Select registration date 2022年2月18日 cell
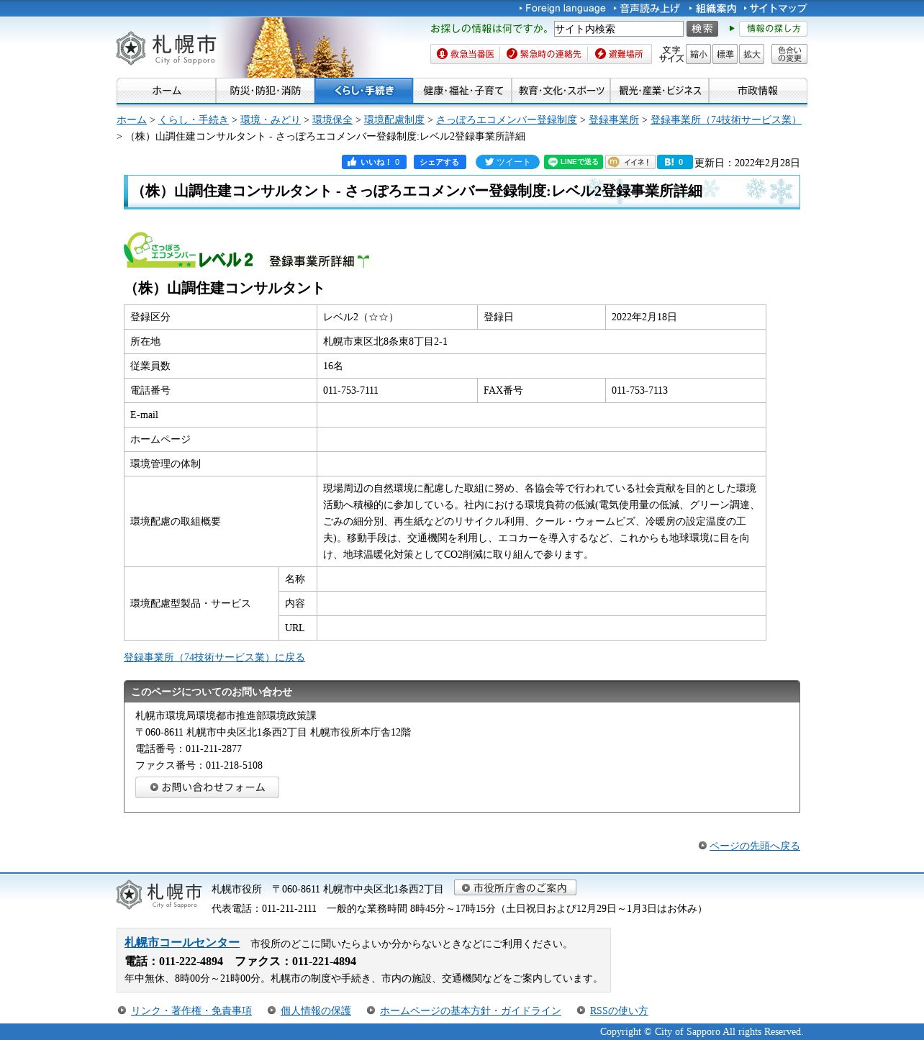Viewport: 924px width, 1040px height. point(686,317)
